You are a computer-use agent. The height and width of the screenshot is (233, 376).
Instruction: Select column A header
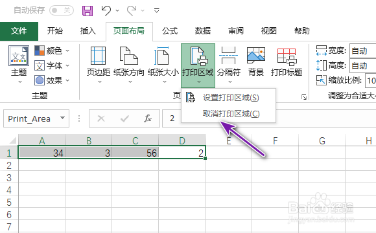pos(42,140)
